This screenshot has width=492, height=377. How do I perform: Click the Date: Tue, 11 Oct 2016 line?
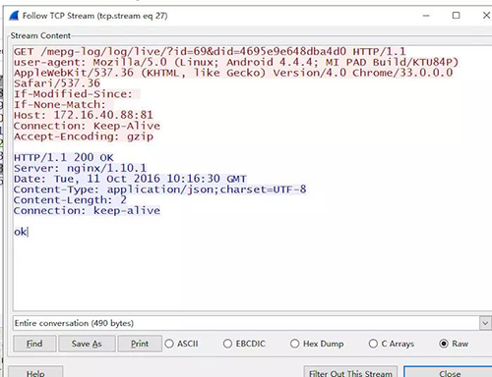130,179
